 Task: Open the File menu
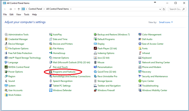coord(5,14)
